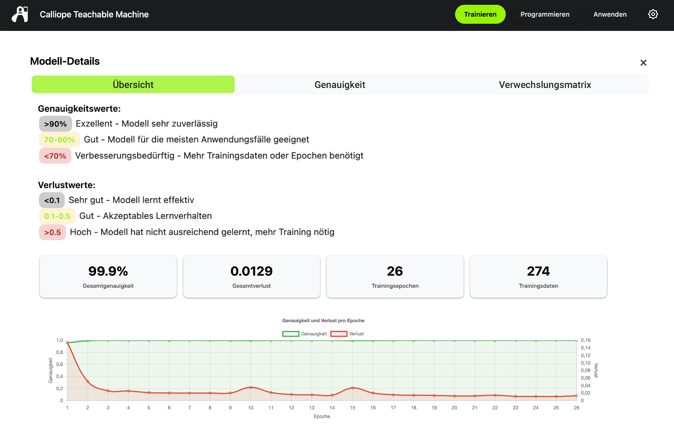Close the Modell-Details panel

[x=643, y=63]
